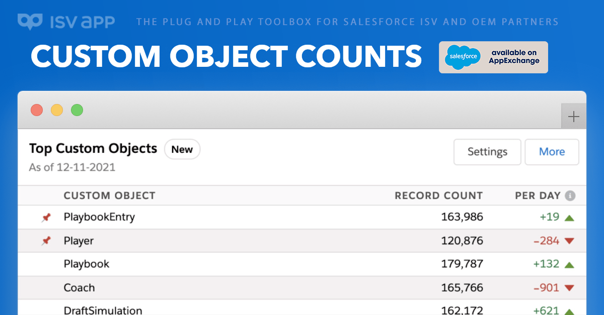Click the As of 12-11-2021 date text
This screenshot has height=315, width=604.
click(x=72, y=167)
